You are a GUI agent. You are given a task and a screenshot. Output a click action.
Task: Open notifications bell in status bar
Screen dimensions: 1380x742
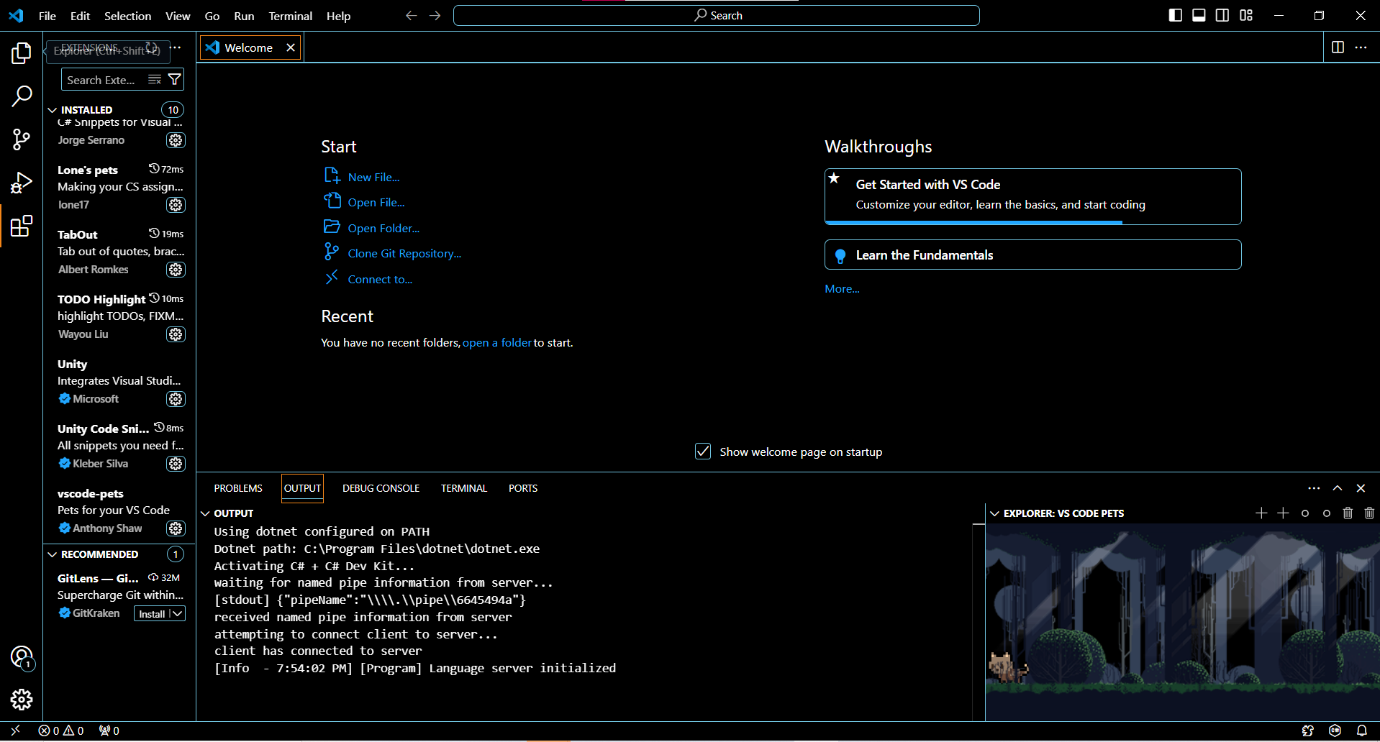pos(1362,730)
